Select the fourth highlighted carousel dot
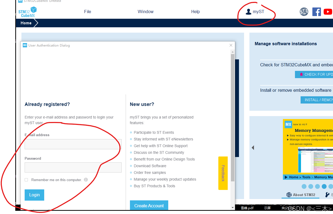Screen dimensions: 333x214 [x=324, y=186]
